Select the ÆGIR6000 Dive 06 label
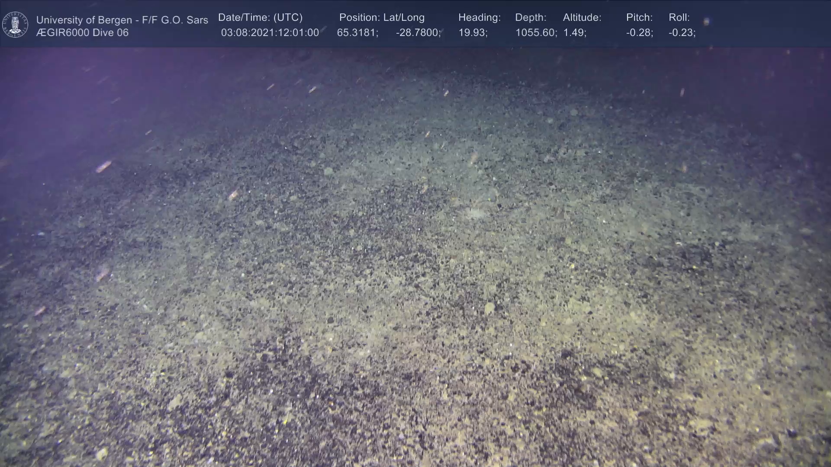831x467 pixels. 82,33
